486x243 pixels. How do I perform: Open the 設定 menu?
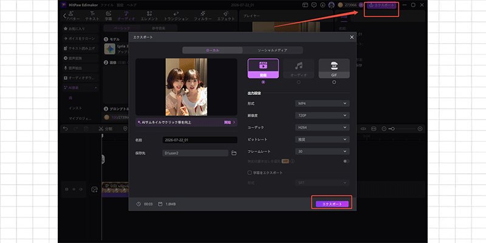(x=120, y=5)
